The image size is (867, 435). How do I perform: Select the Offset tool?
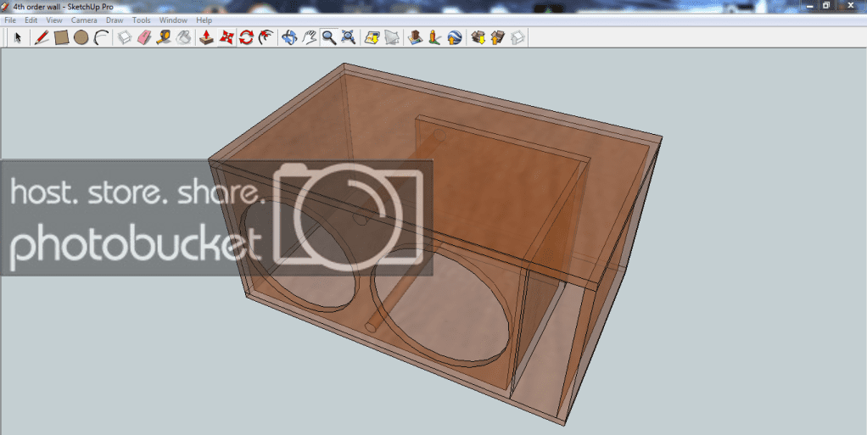click(266, 37)
